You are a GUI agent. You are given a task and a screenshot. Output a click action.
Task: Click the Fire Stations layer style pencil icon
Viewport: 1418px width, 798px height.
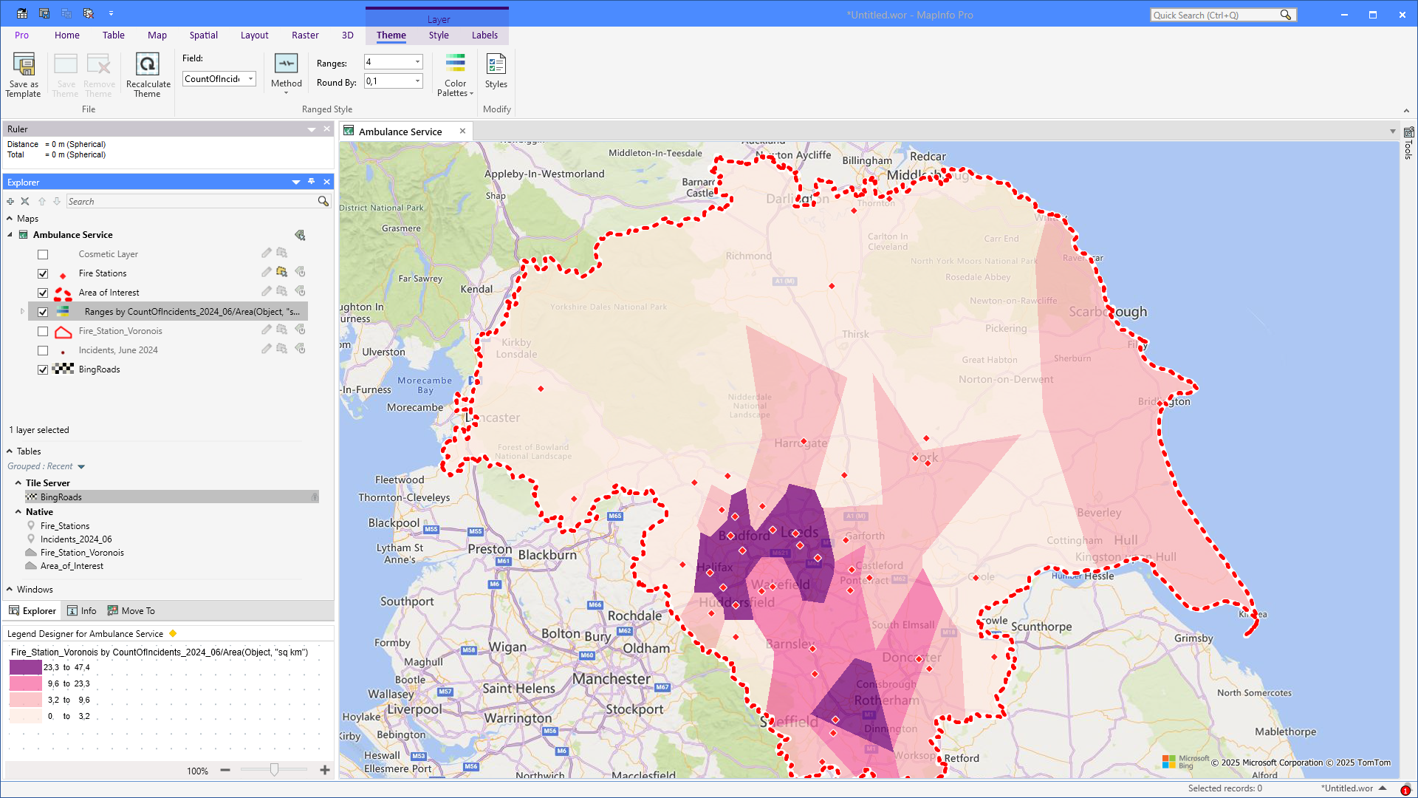(266, 273)
